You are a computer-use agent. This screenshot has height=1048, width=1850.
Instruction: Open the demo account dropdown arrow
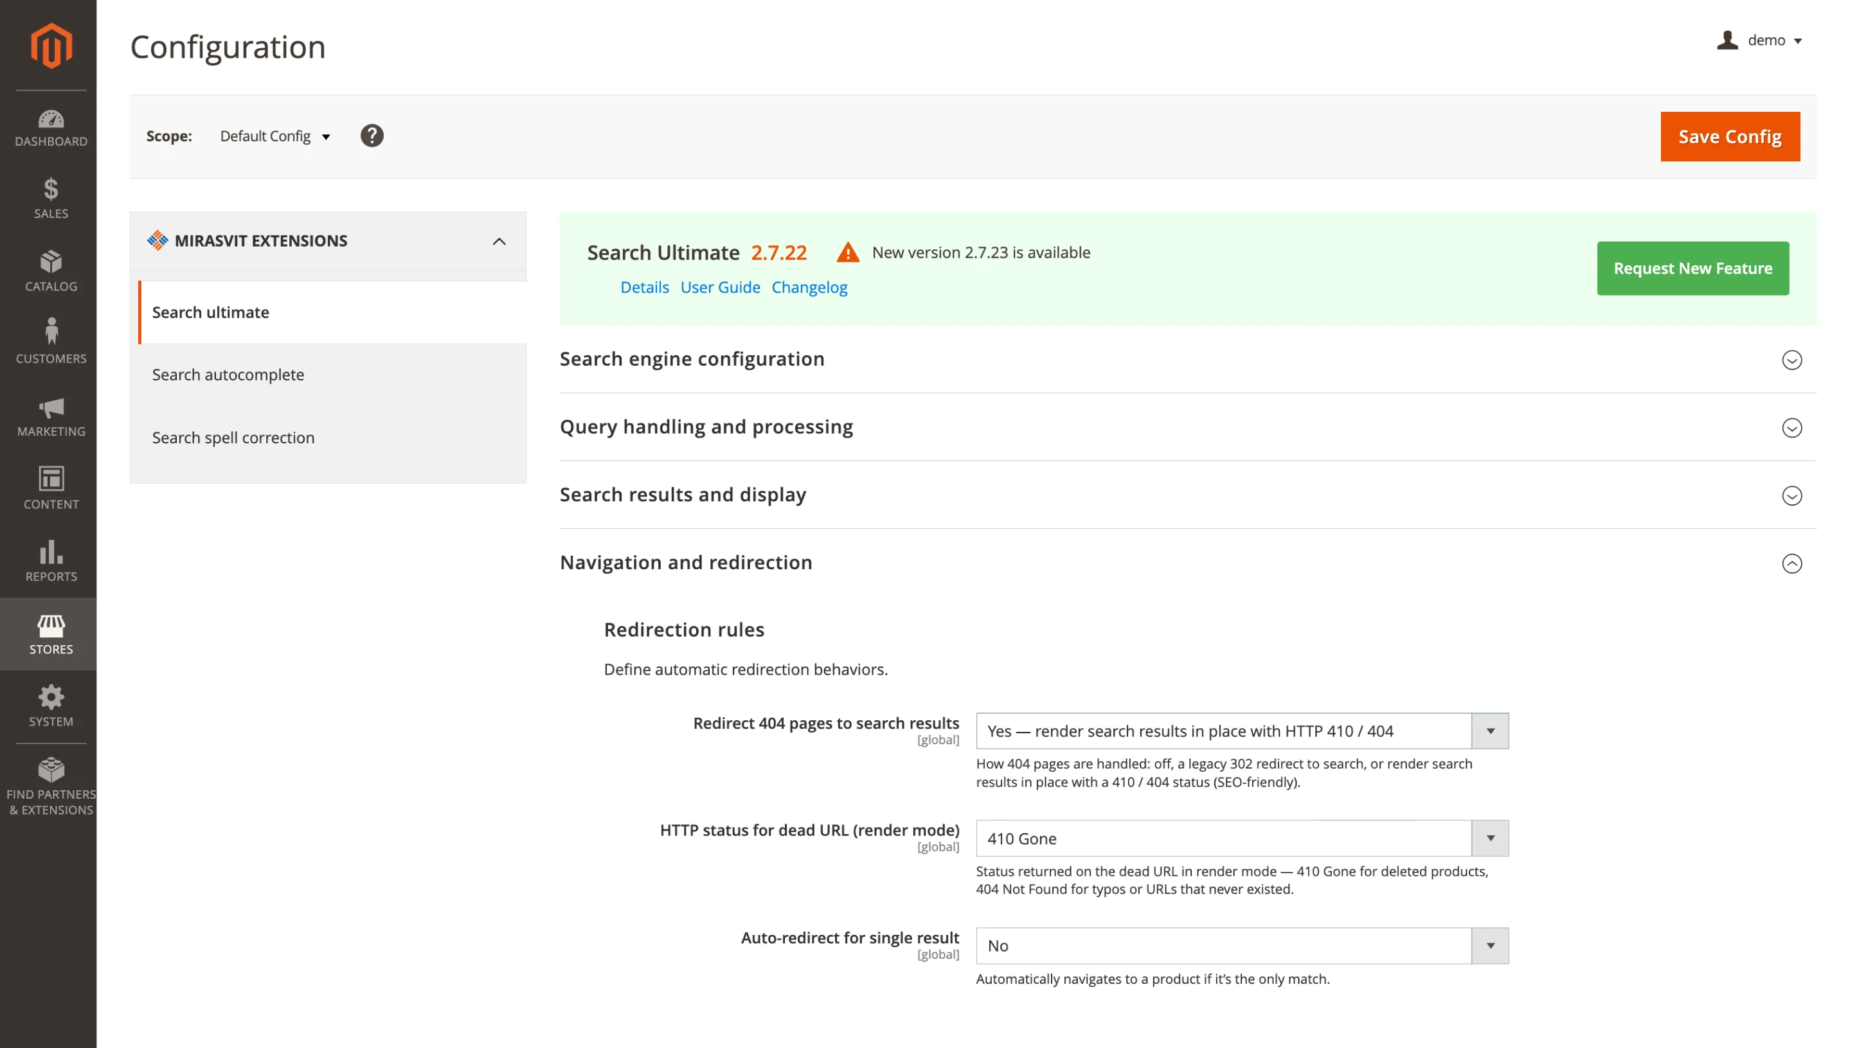[1797, 41]
